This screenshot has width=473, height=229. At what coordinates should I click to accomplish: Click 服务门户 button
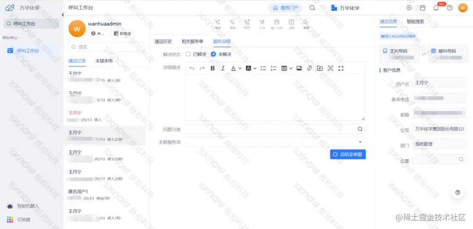click(x=286, y=8)
